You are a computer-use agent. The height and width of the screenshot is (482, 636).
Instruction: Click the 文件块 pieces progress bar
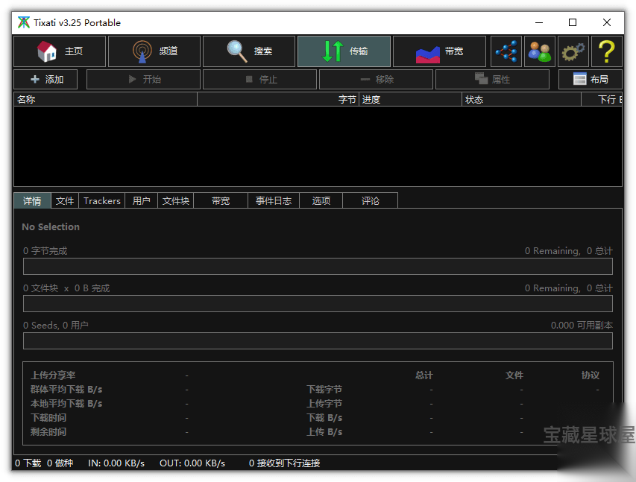tap(318, 304)
